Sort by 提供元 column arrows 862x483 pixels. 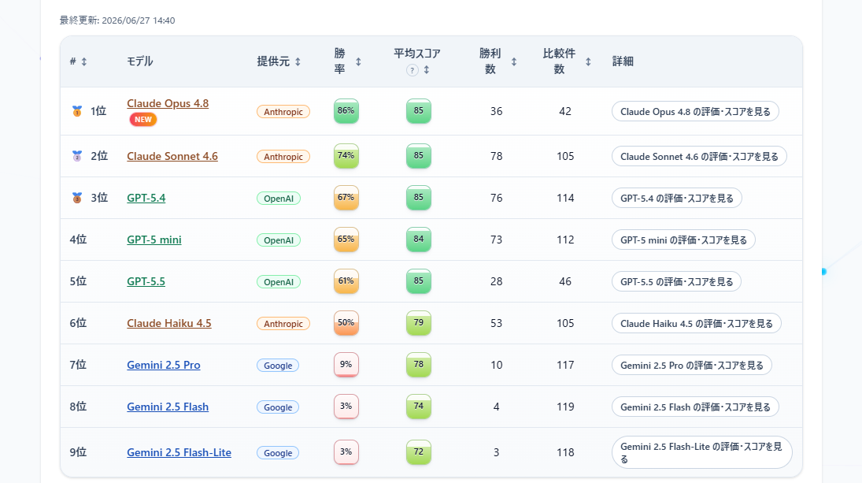[x=298, y=61]
